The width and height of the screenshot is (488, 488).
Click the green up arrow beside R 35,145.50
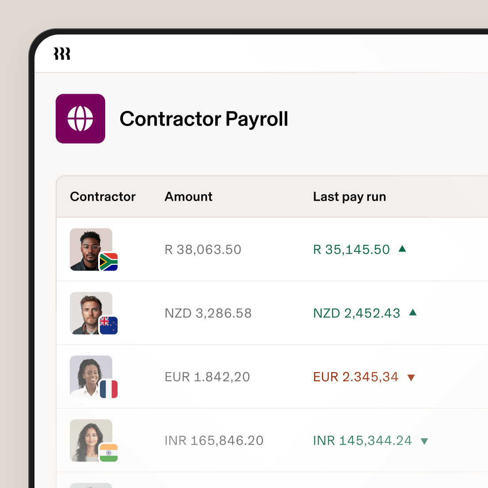click(402, 249)
